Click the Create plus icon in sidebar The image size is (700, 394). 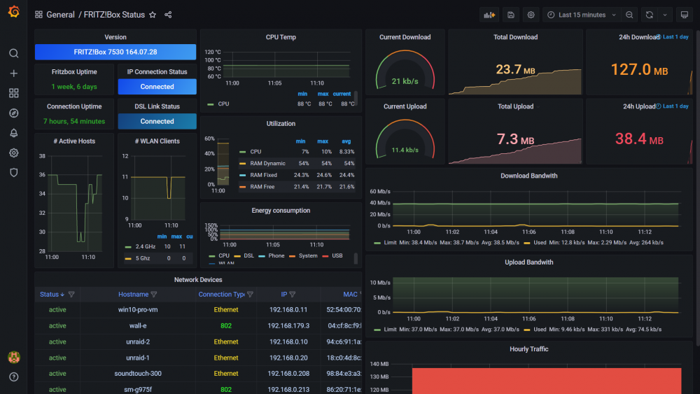[x=14, y=73]
